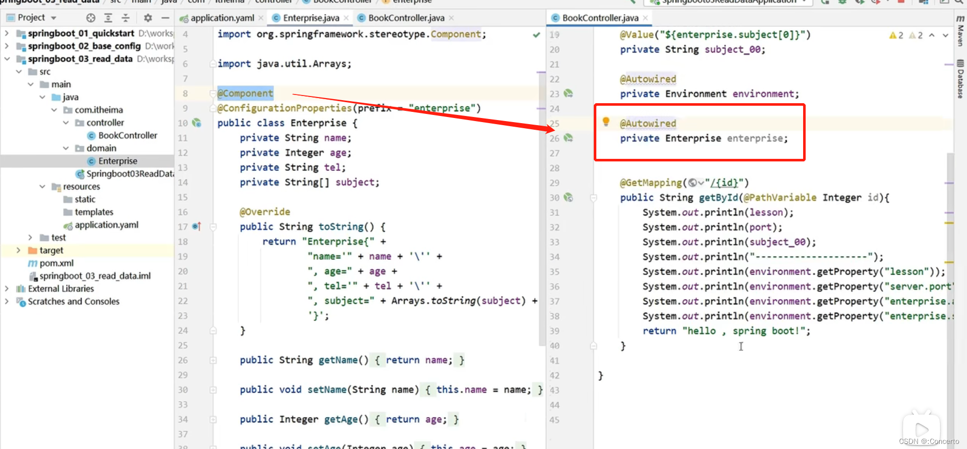Select springboot_03_read_data.iml file

coord(95,276)
